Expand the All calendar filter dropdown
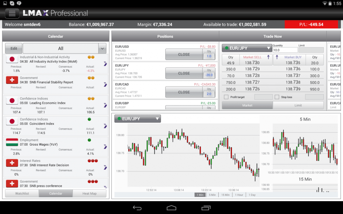This screenshot has height=214, width=343. point(102,48)
